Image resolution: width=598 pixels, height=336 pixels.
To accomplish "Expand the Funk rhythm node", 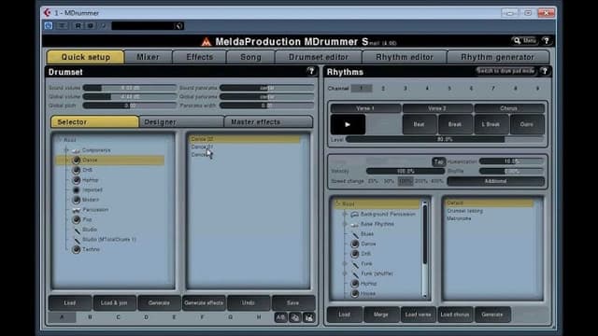I will click(x=345, y=263).
